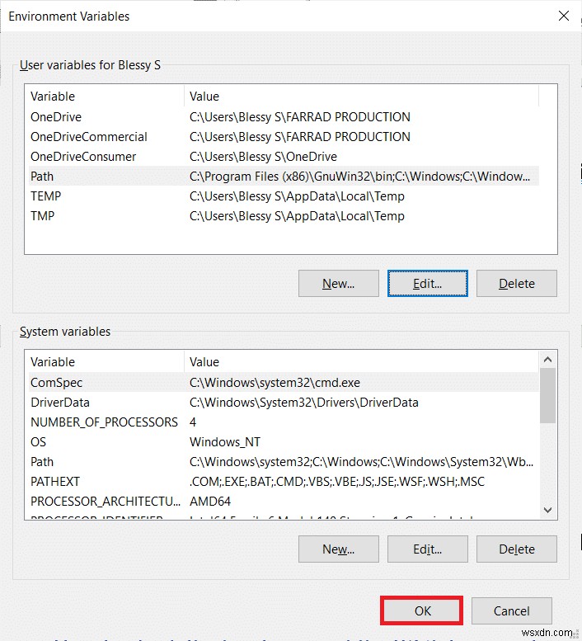
Task: Click the user Variable column header
Action: pyautogui.click(x=106, y=96)
